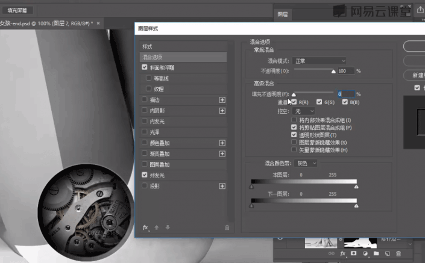425x263 pixels.
Task: Check 矢量蒙版隐藏效果 option
Action: (294, 149)
